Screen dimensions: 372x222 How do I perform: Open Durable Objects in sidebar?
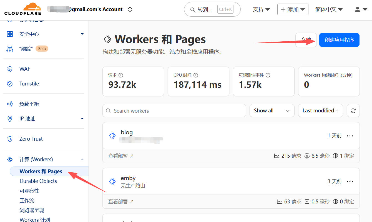[x=38, y=181]
